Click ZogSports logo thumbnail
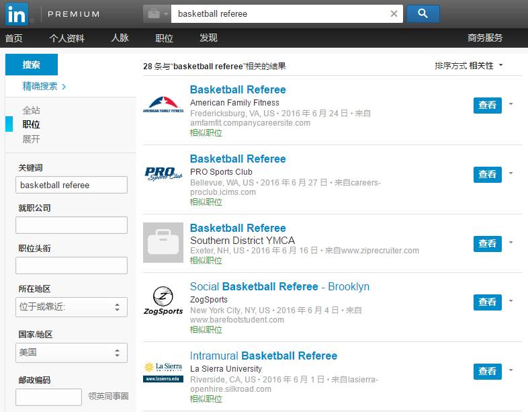The height and width of the screenshot is (412, 528). click(x=163, y=301)
